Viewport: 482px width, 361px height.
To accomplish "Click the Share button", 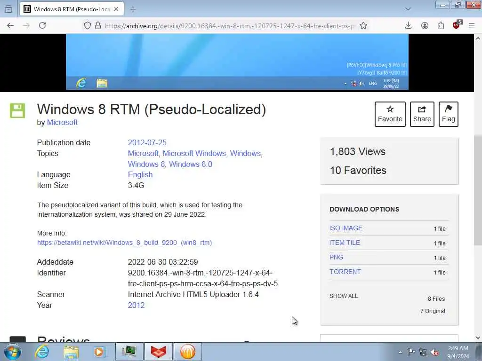I will click(422, 114).
